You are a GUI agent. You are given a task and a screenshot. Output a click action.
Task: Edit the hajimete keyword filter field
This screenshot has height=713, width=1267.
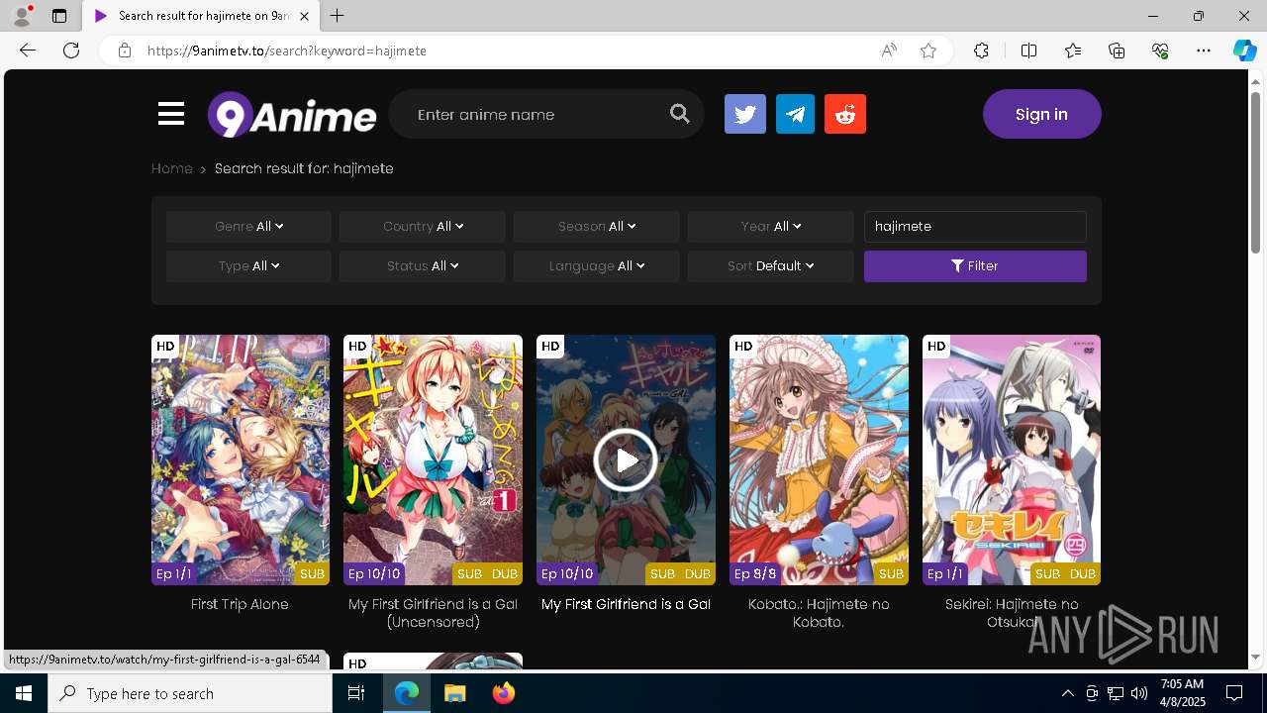975,227
